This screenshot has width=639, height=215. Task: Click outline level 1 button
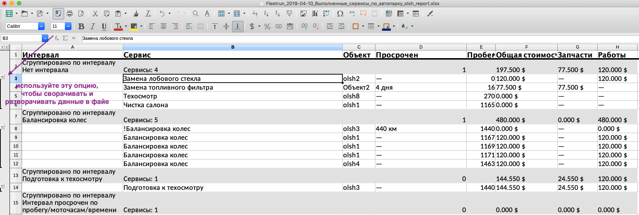pyautogui.click(x=2, y=47)
